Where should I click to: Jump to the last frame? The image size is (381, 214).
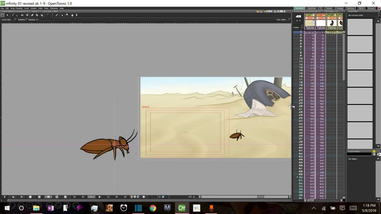[x=125, y=197]
